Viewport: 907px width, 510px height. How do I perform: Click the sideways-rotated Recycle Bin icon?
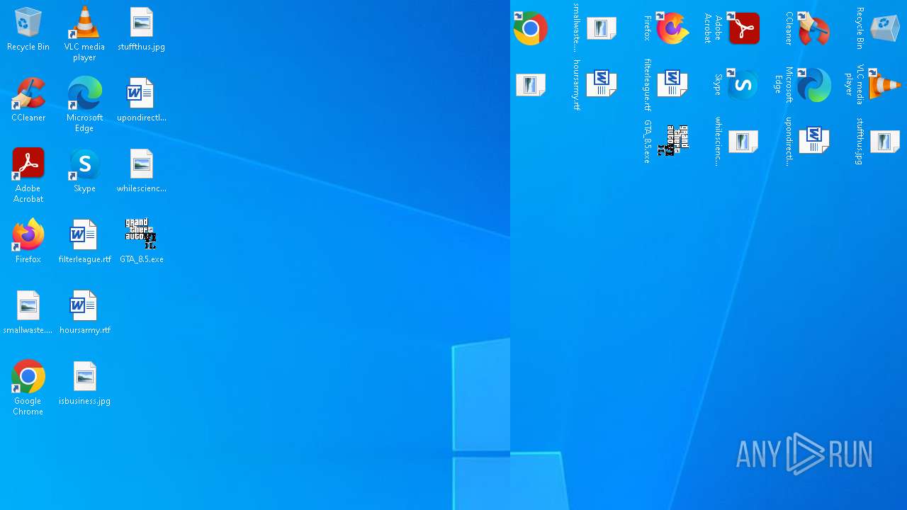coord(884,28)
